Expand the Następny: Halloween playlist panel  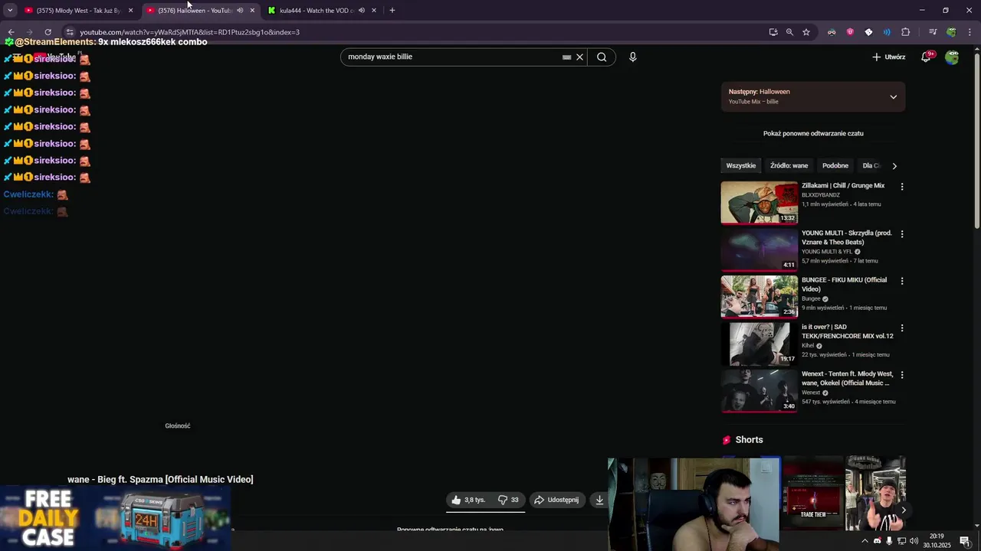click(x=893, y=97)
